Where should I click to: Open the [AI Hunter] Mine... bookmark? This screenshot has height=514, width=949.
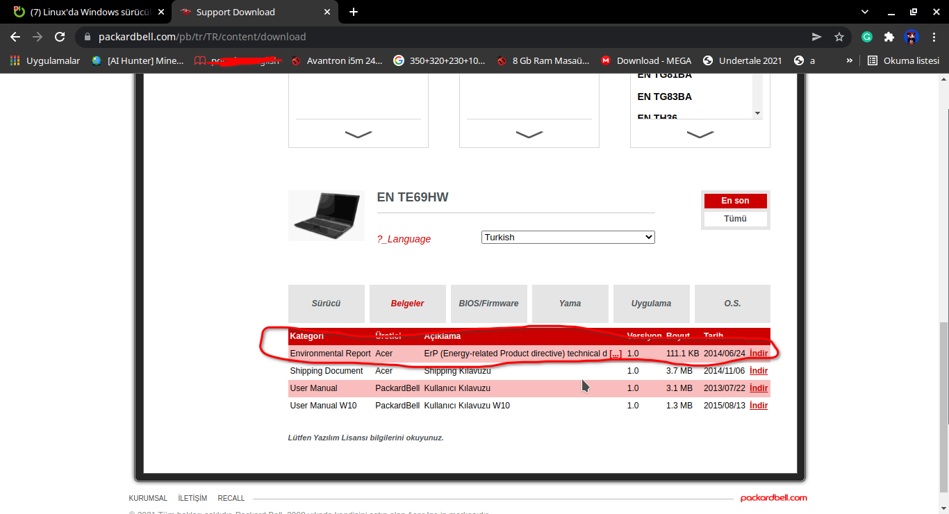138,60
